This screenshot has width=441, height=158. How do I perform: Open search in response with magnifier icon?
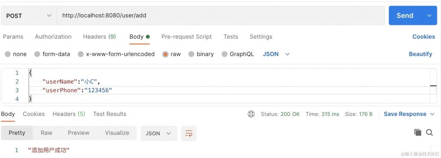tap(429, 132)
